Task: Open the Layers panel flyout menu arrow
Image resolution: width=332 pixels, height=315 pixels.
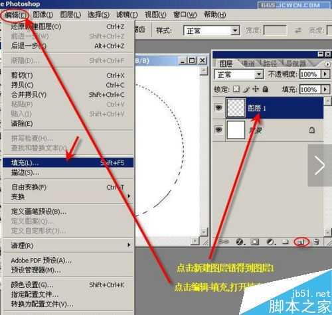Action: click(327, 64)
